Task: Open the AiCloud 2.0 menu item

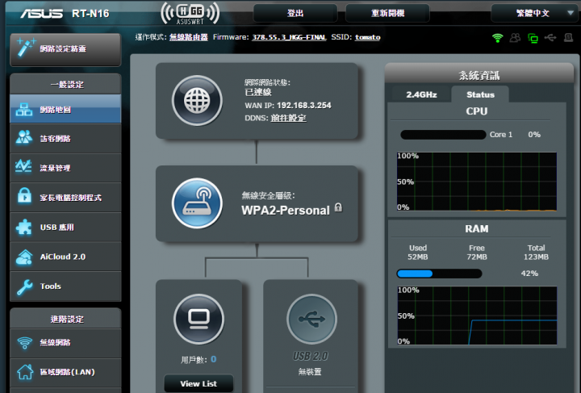Action: click(x=65, y=257)
